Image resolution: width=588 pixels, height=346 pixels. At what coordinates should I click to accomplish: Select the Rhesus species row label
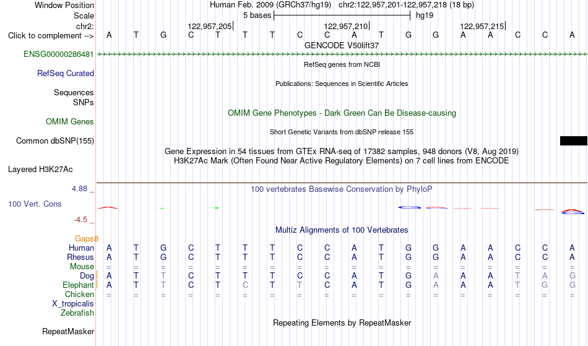tap(80, 257)
